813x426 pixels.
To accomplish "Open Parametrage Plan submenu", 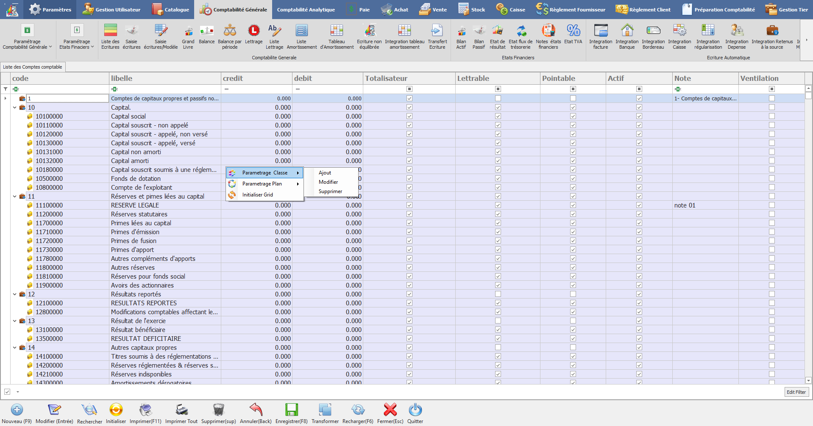I will [265, 184].
